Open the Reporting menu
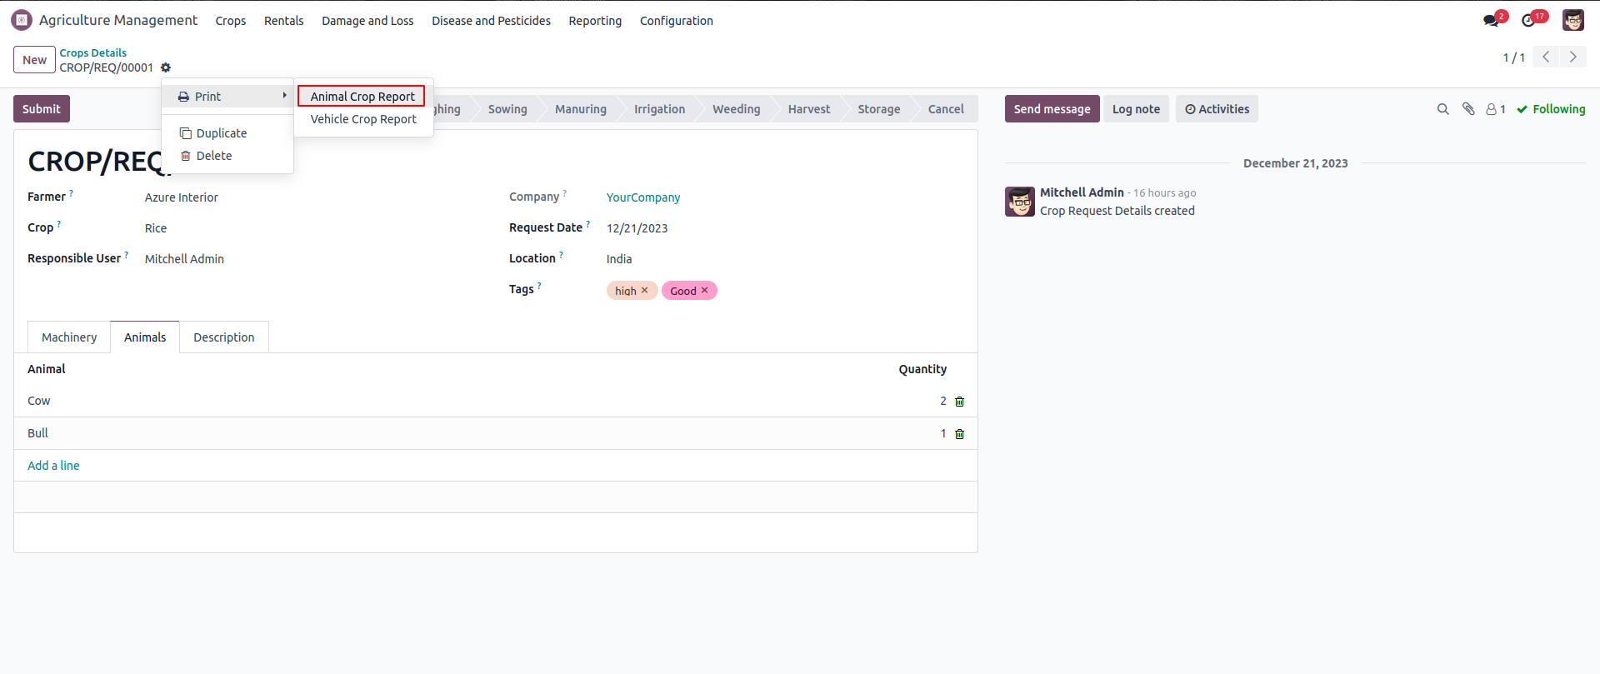 coord(595,21)
